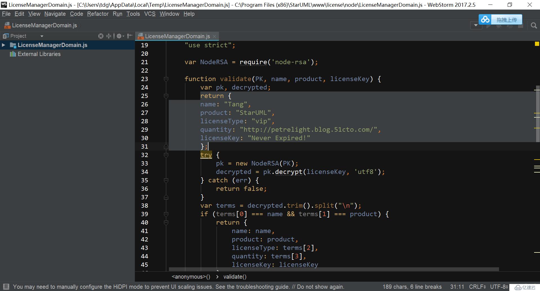This screenshot has width=540, height=291.
Task: Open the View menu
Action: point(34,14)
